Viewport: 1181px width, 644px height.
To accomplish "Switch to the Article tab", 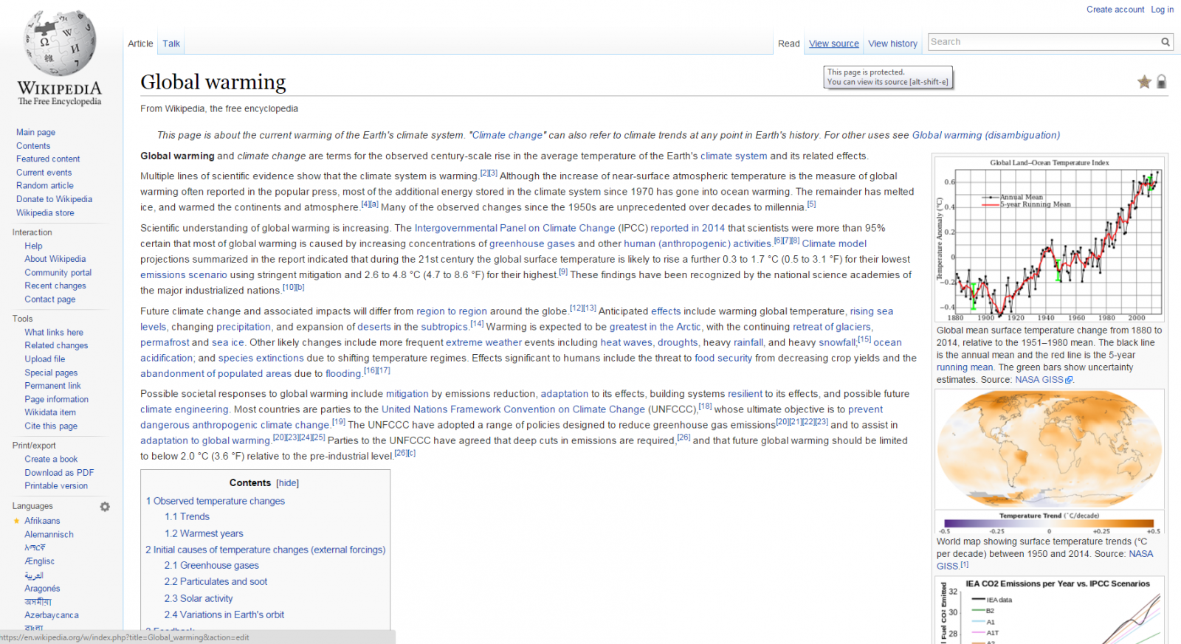I will click(140, 44).
